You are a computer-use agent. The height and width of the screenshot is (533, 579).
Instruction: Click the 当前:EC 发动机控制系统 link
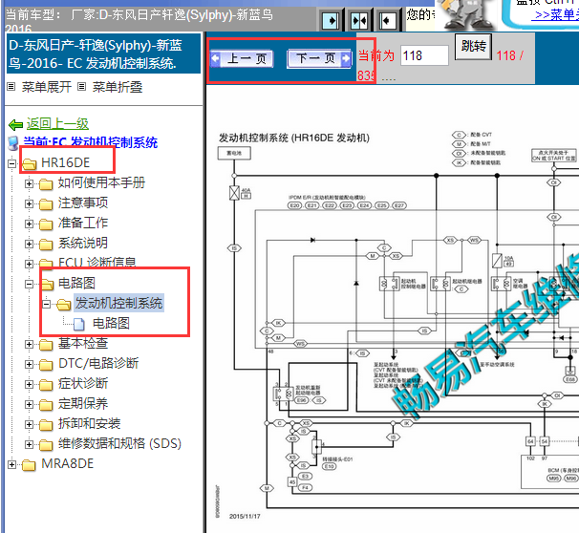pos(91,142)
